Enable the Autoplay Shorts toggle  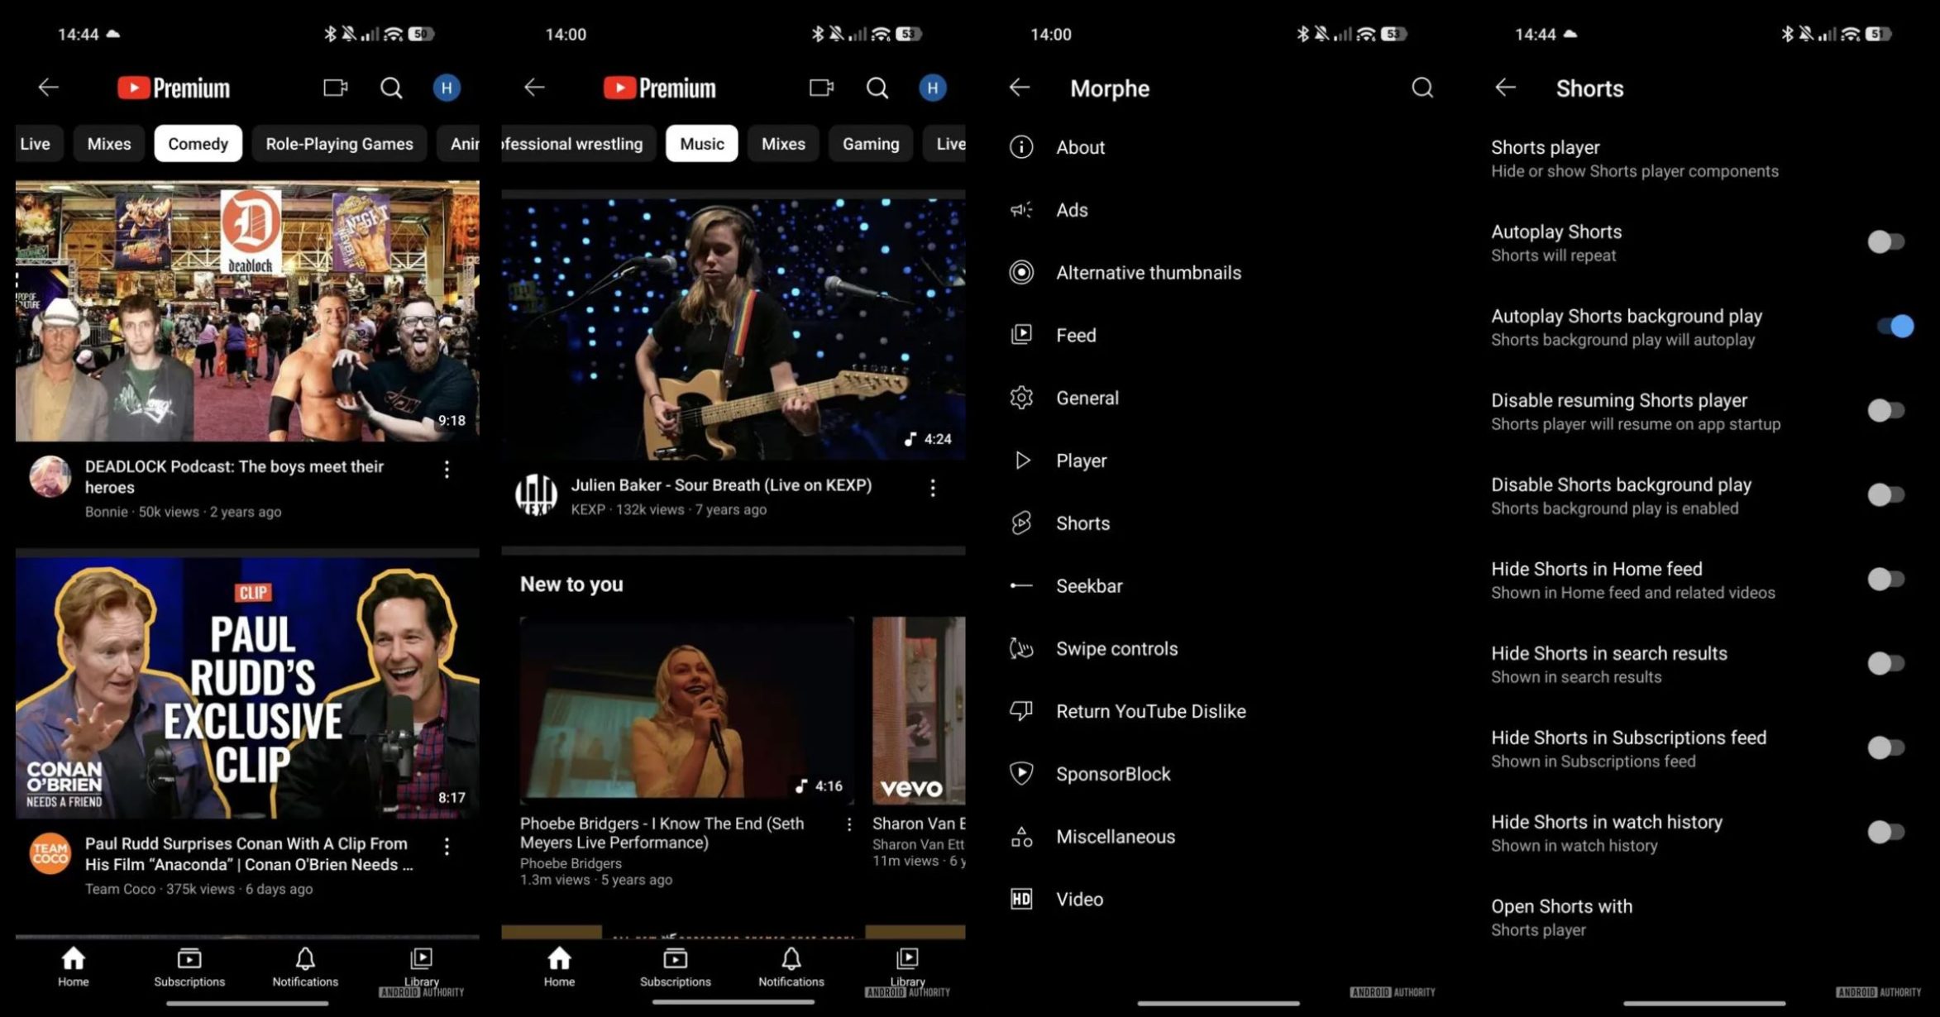[x=1885, y=242]
